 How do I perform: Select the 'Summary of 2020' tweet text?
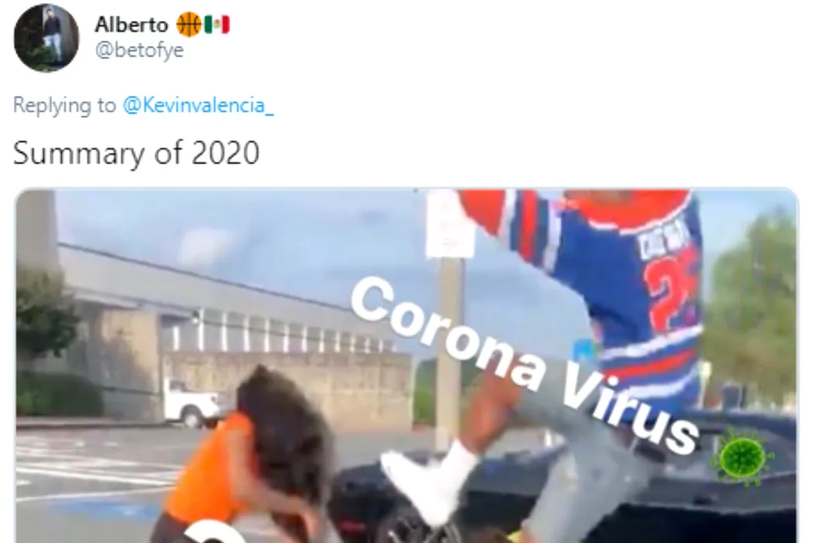(x=136, y=154)
